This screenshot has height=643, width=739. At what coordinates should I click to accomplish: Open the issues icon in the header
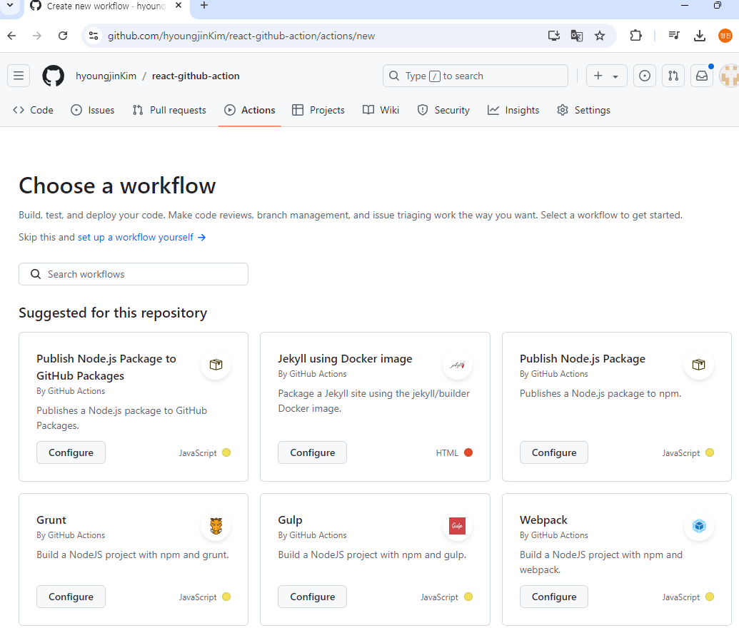tap(644, 76)
